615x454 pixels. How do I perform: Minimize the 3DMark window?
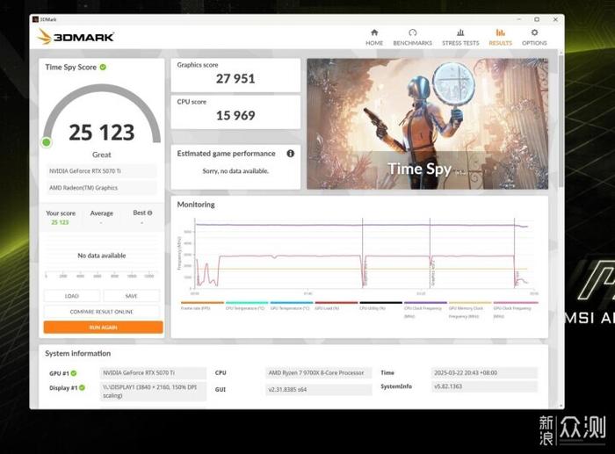pos(519,19)
